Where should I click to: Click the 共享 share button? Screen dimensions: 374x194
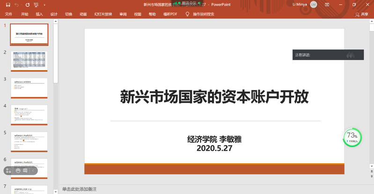361,14
